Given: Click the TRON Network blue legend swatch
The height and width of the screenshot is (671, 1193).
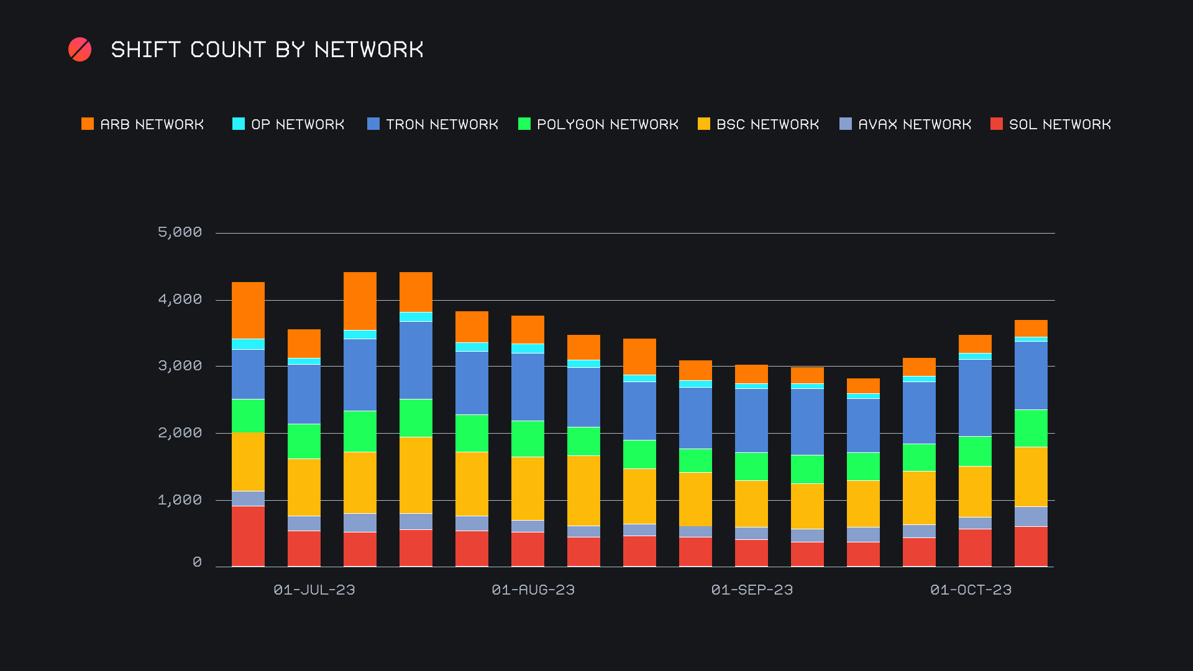Looking at the screenshot, I should pyautogui.click(x=373, y=124).
